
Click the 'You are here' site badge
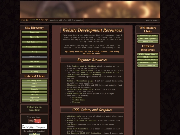pos(34,121)
